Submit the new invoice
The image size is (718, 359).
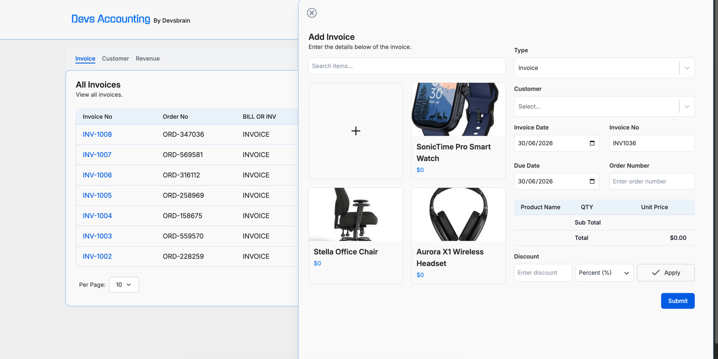(678, 301)
